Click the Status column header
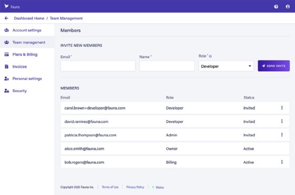This screenshot has width=295, height=195. 249,97
